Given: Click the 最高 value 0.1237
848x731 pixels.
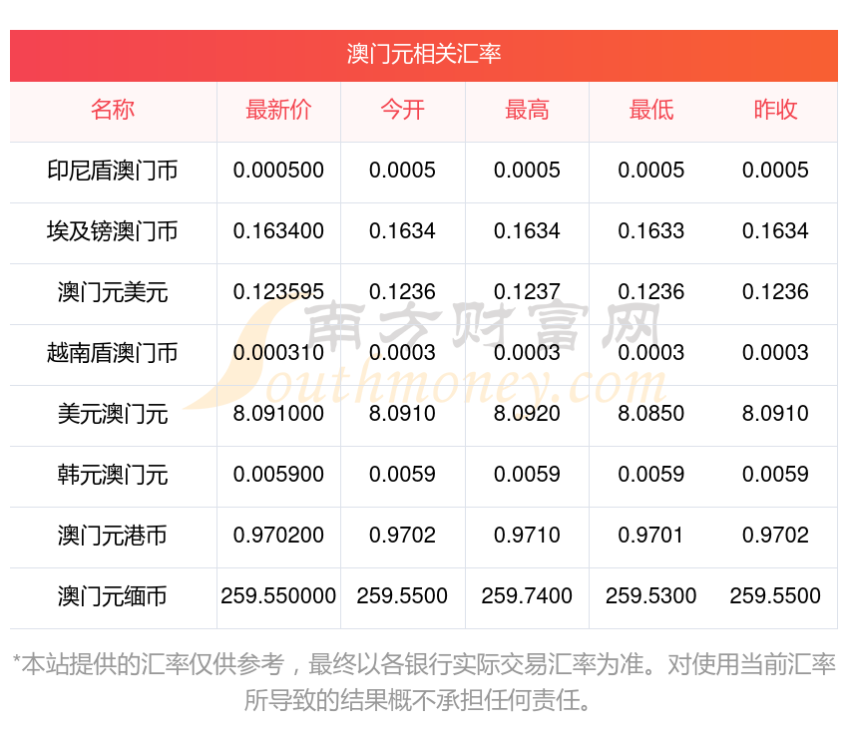Looking at the screenshot, I should click(x=527, y=292).
